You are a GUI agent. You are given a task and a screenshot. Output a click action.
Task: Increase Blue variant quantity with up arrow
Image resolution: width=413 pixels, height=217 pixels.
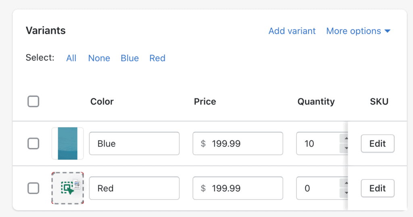pos(345,138)
